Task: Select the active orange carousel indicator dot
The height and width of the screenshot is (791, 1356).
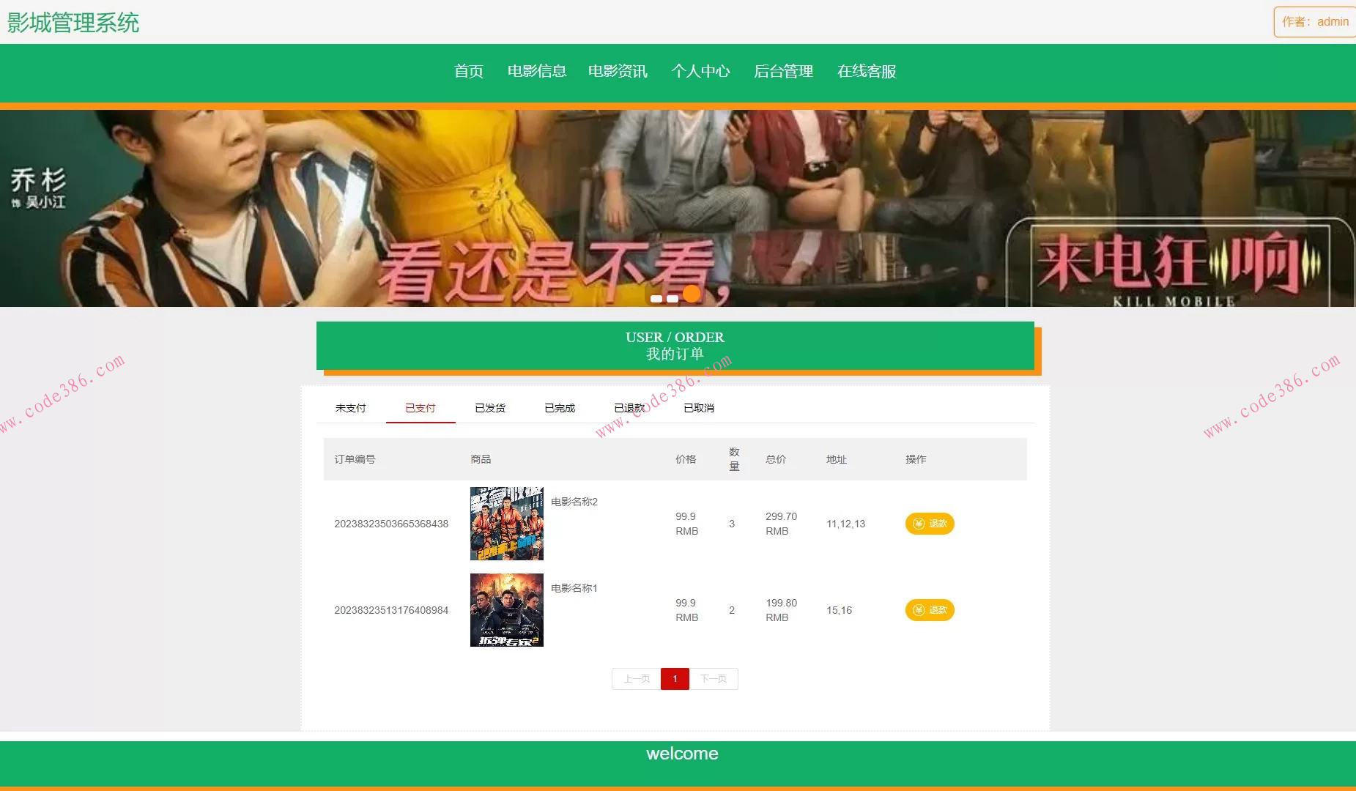Action: coord(692,294)
